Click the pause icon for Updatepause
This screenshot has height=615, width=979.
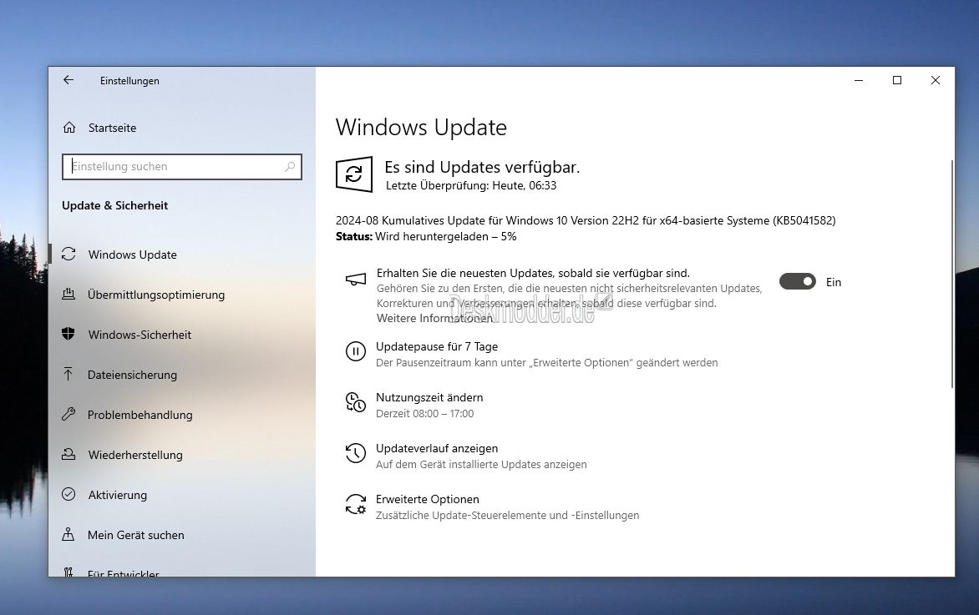[x=356, y=351]
